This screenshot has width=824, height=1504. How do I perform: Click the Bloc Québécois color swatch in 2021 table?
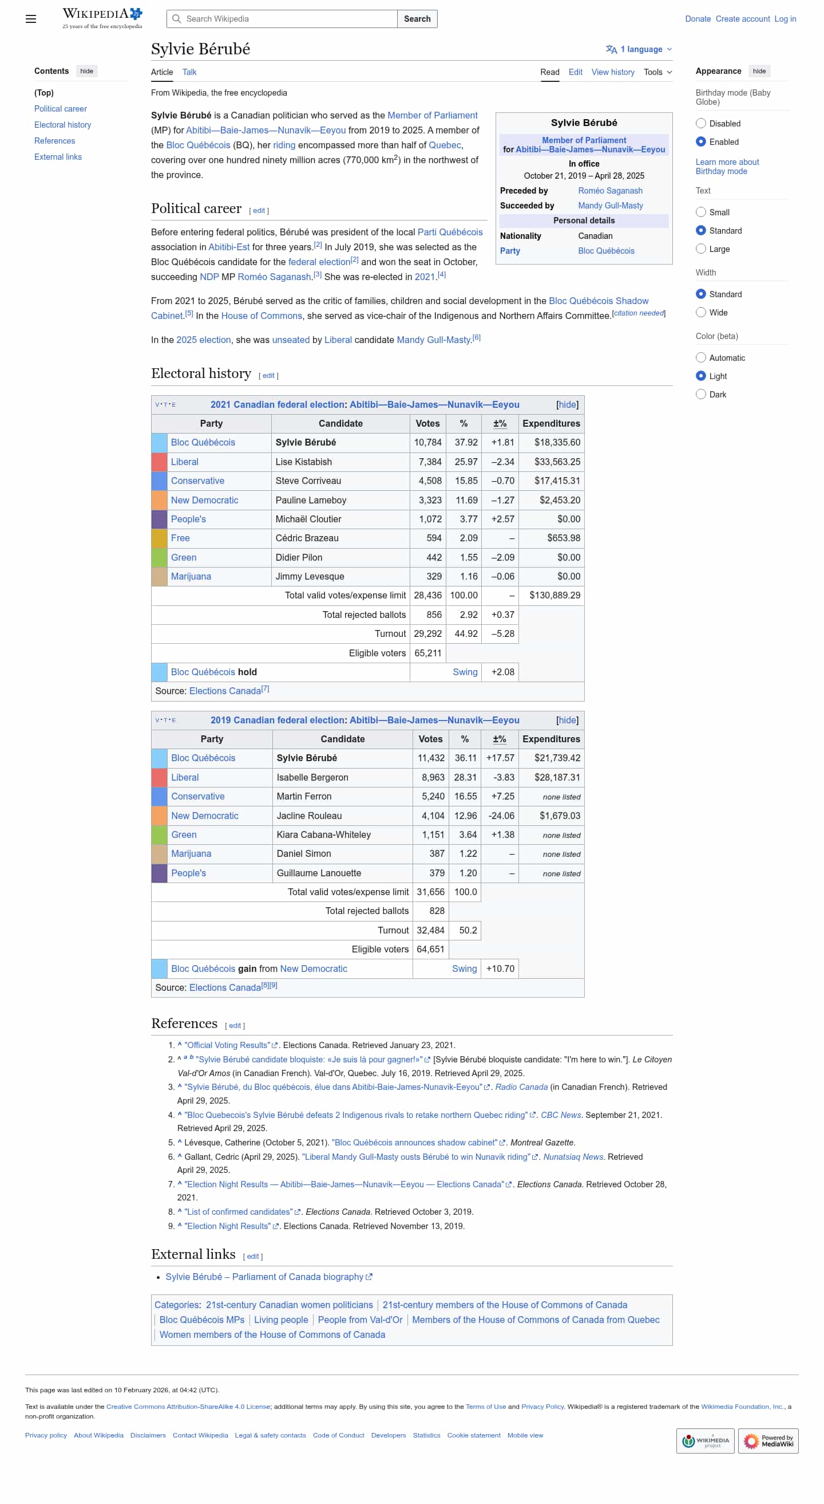pos(159,443)
